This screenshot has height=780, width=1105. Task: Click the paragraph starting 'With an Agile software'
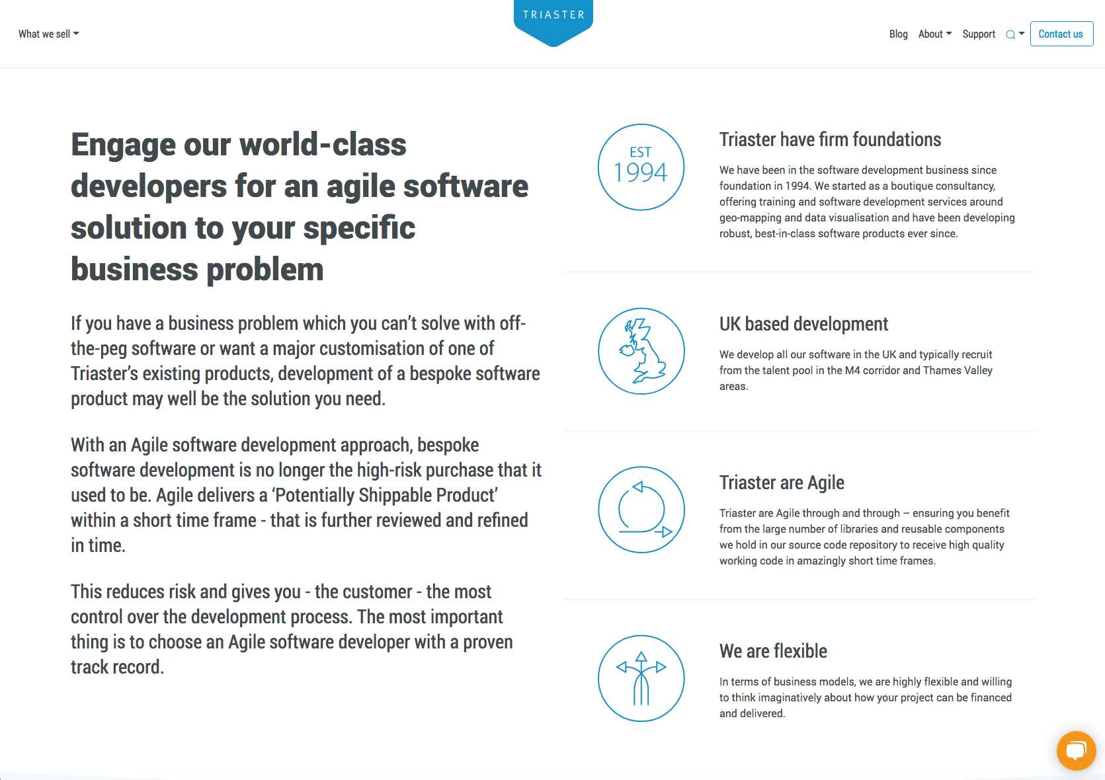point(306,494)
